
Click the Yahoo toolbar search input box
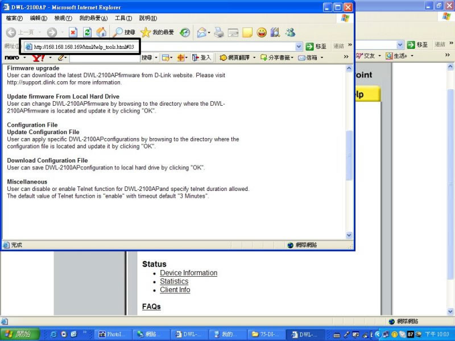pos(105,58)
